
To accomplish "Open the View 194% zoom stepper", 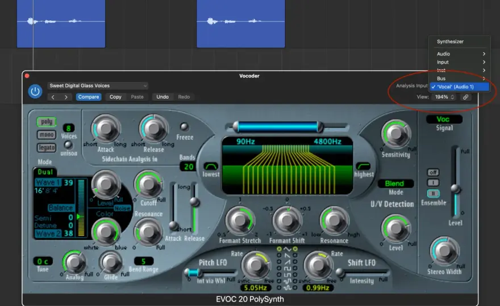I will (x=444, y=97).
